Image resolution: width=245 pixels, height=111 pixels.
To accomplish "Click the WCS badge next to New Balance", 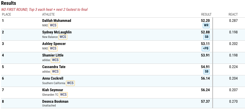I will [63, 37].
